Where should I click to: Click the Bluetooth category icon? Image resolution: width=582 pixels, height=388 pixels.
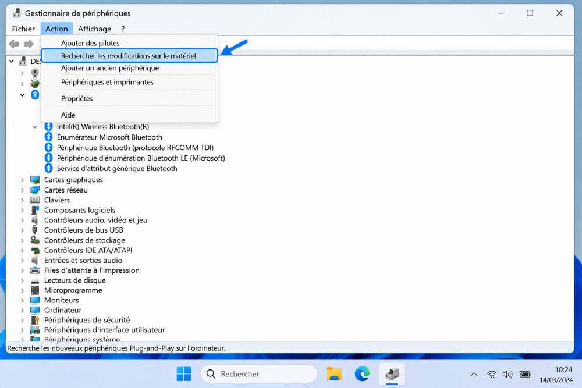pyautogui.click(x=35, y=95)
